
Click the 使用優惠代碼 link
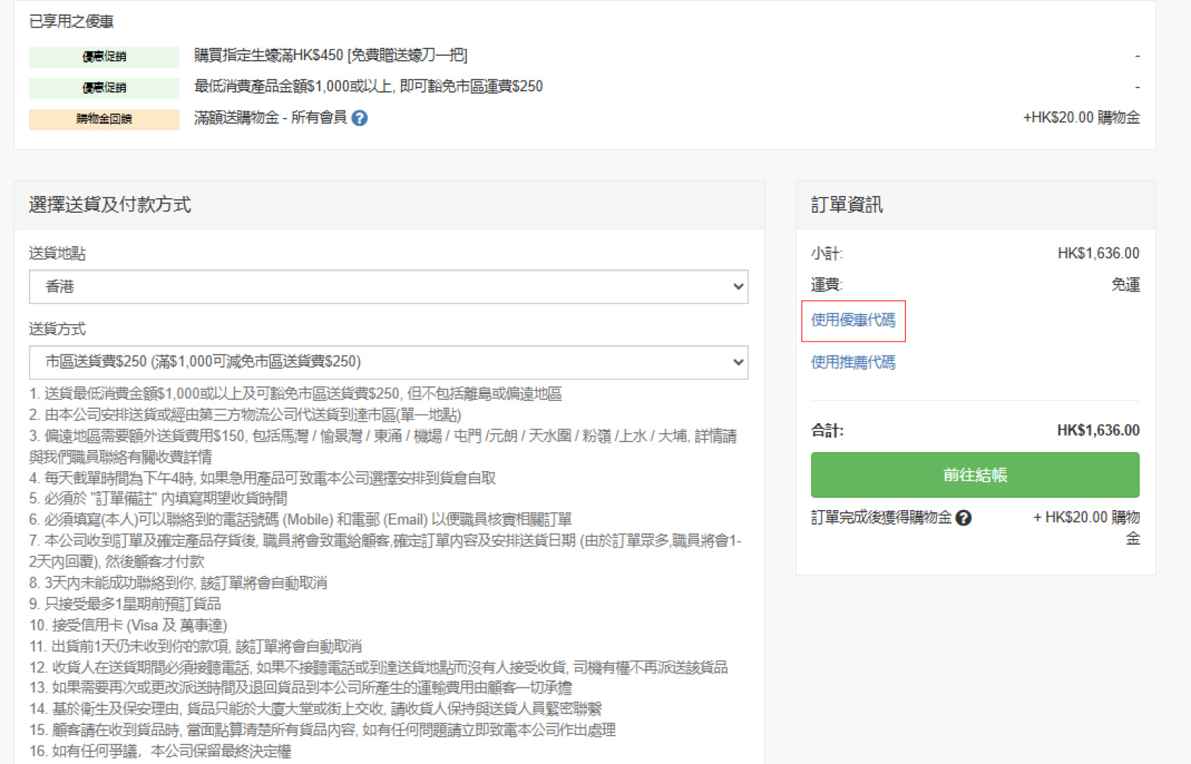[853, 321]
